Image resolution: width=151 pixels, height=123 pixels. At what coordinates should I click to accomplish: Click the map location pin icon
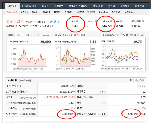(59, 22)
